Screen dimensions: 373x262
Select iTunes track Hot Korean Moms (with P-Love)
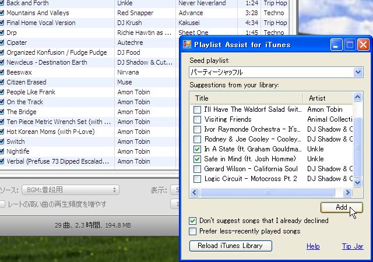[x=51, y=132]
